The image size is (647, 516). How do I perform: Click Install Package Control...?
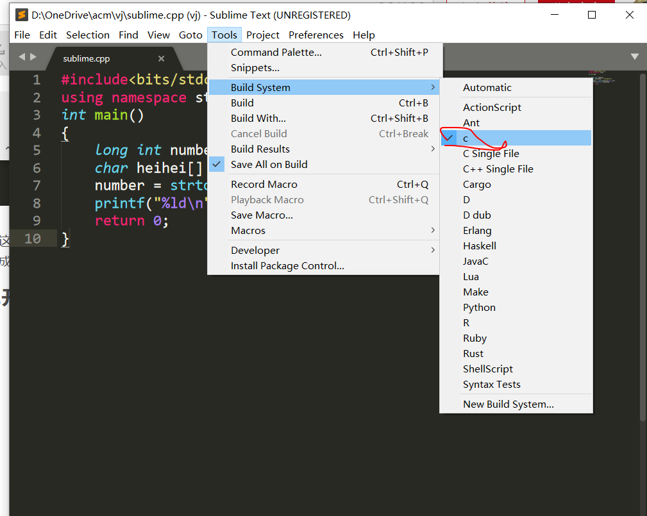pos(324,265)
